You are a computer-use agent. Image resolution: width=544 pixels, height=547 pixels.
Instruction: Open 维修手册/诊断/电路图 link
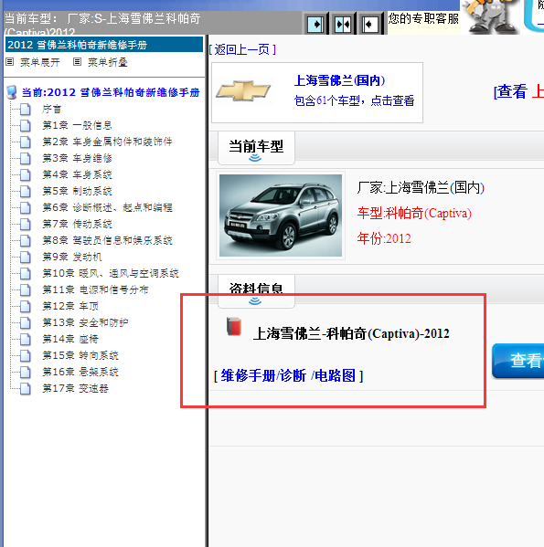click(288, 375)
